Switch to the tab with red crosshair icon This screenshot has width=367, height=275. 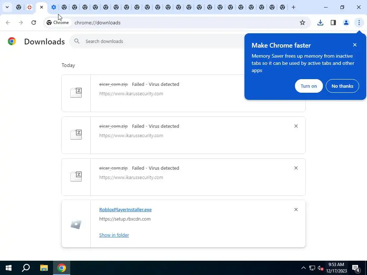29,7
